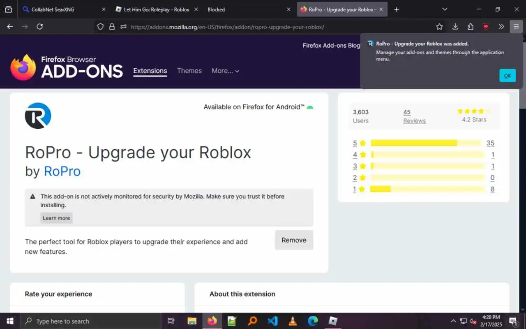Image resolution: width=526 pixels, height=329 pixels.
Task: Open the Extensions section
Action: tap(150, 71)
